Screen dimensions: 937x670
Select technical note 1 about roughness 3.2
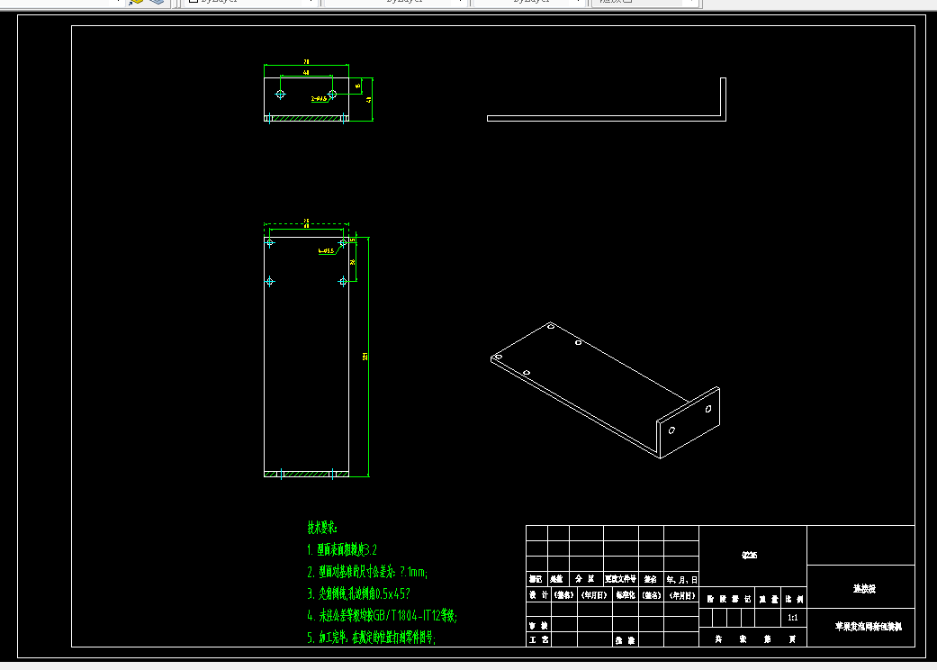(x=342, y=549)
